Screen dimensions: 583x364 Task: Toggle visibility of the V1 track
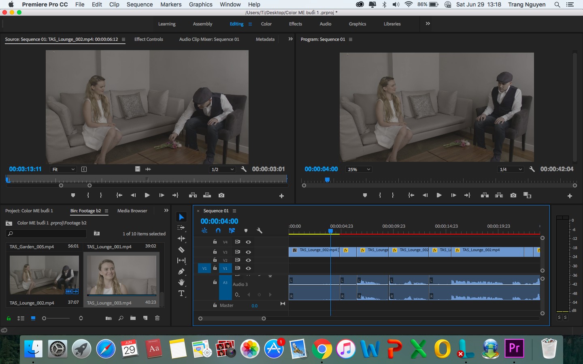click(x=248, y=268)
